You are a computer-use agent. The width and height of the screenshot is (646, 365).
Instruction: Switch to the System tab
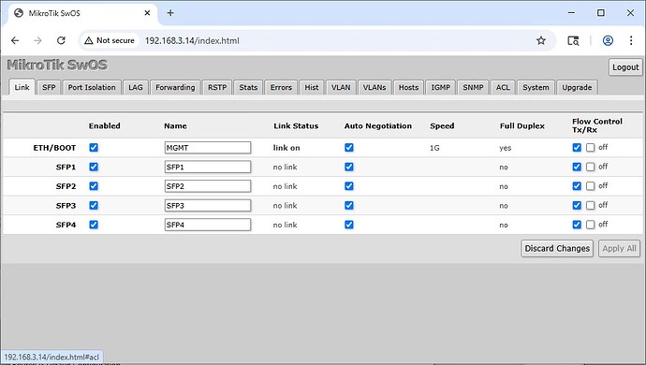(x=536, y=87)
